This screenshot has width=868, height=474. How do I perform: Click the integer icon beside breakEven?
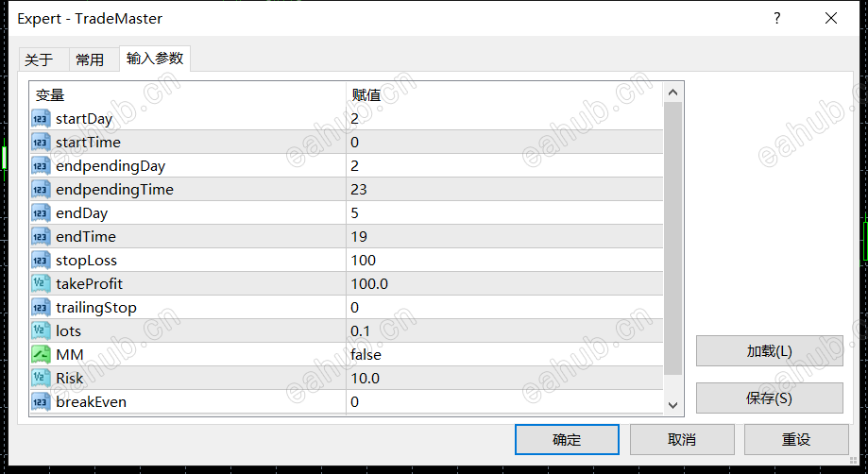coord(41,402)
